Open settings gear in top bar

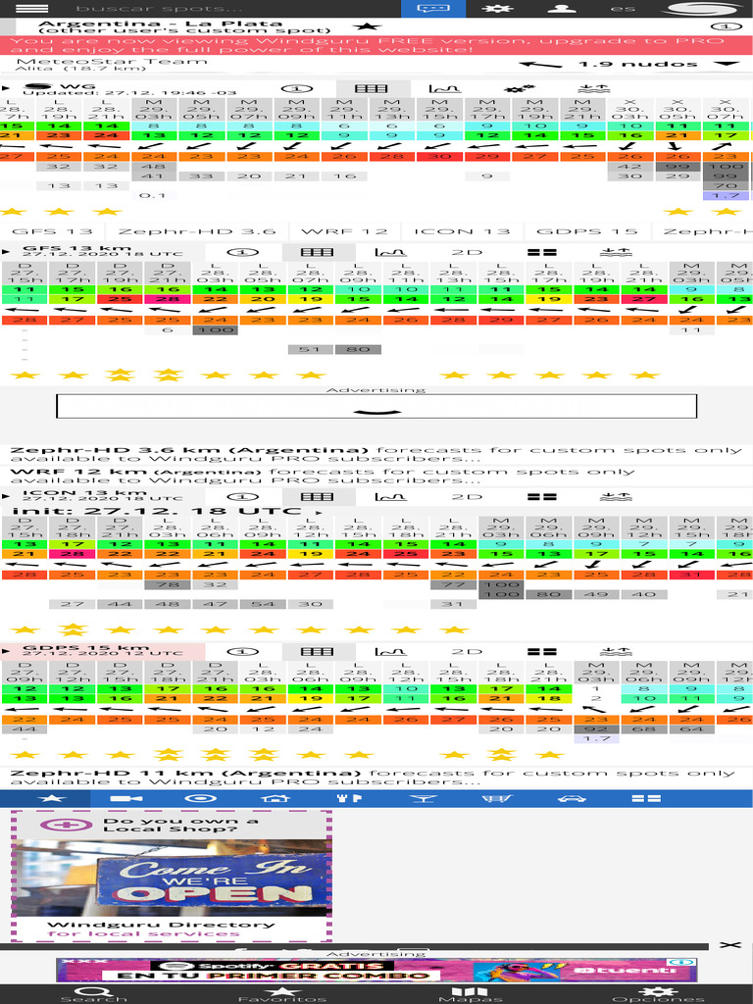tap(497, 8)
